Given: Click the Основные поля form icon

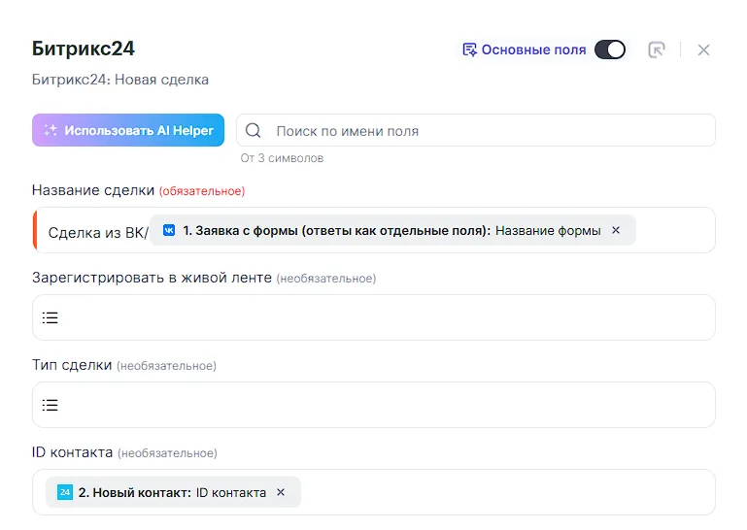Looking at the screenshot, I should point(470,50).
